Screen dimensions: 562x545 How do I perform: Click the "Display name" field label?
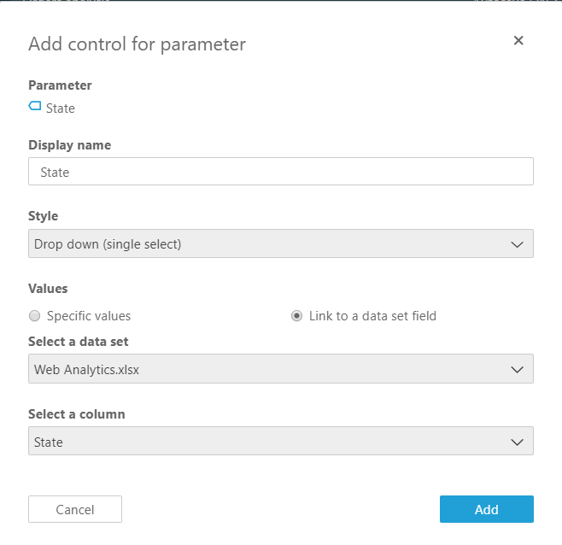click(x=69, y=145)
